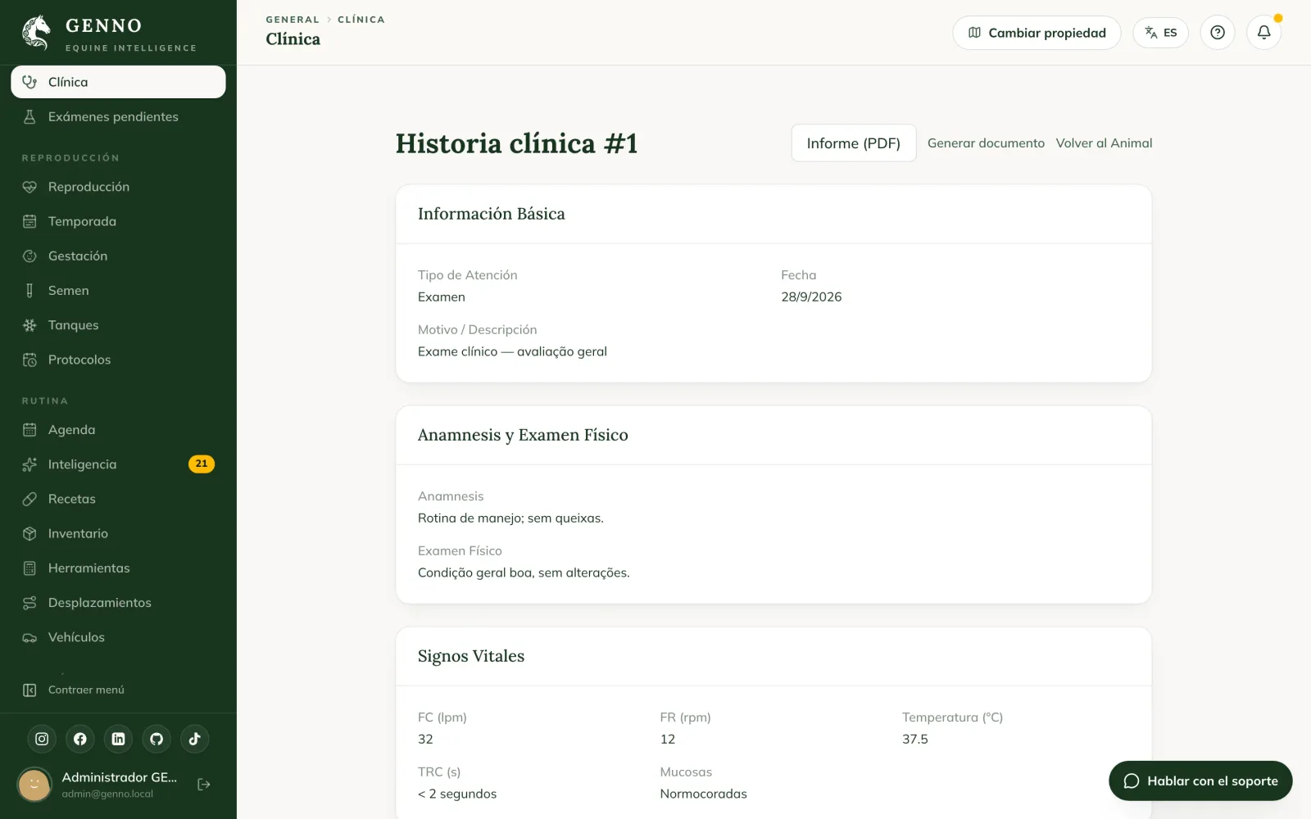Screen dimensions: 1311x819
Task: Download the Informe (PDF)
Action: [x=854, y=143]
